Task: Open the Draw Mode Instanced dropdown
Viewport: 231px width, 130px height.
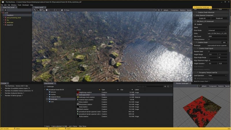Action: click(217, 30)
